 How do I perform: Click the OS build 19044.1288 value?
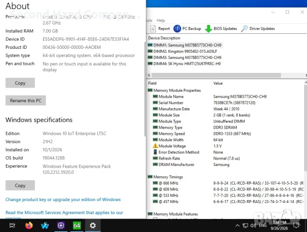(x=54, y=158)
